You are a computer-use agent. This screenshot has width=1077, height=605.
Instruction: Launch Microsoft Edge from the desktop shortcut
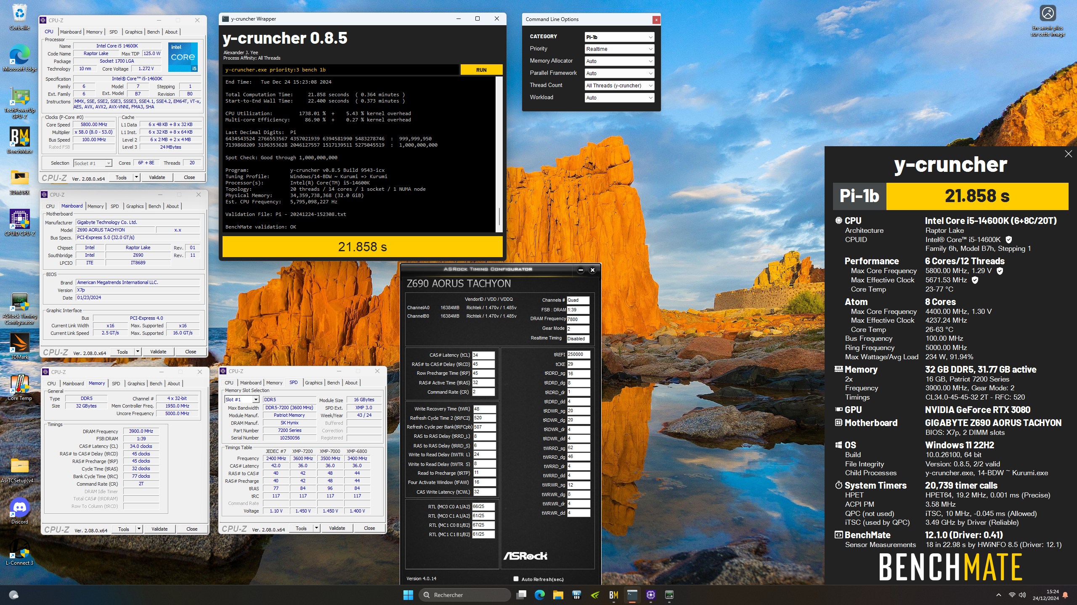pyautogui.click(x=19, y=58)
